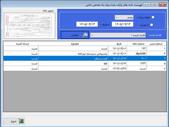Sort by شماره نامه column header
169x127 pixels.
(137, 44)
